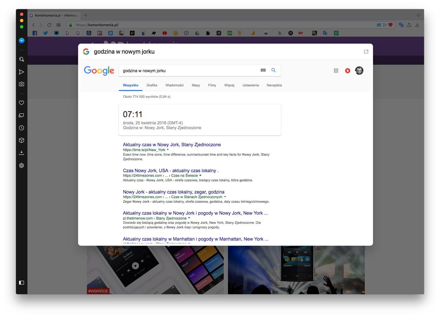Open Google notifications red badge

tap(347, 71)
